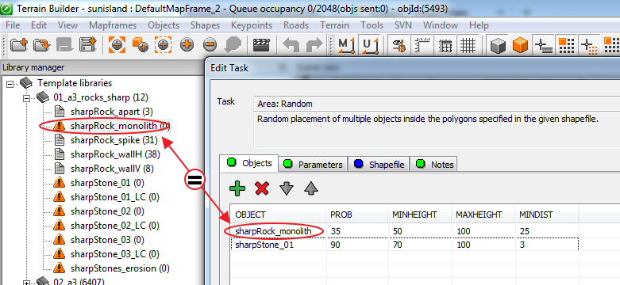Add object with the green plus button
Image resolution: width=620 pixels, height=285 pixels.
coord(237,188)
